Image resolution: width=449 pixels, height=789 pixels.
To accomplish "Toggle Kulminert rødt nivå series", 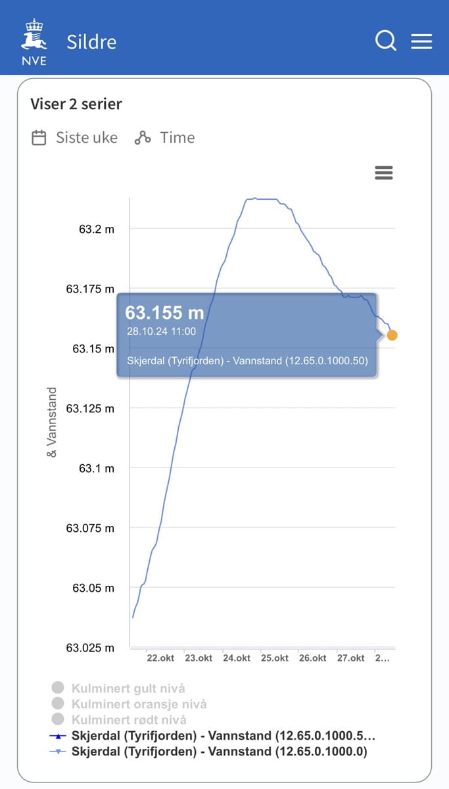I will (129, 720).
